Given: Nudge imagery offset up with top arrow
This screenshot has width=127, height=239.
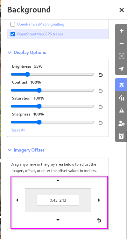Looking at the screenshot, I should [x=58, y=180].
